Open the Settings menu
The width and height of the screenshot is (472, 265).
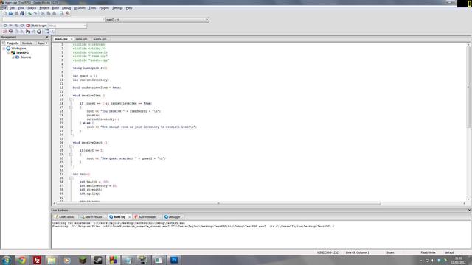coord(117,8)
